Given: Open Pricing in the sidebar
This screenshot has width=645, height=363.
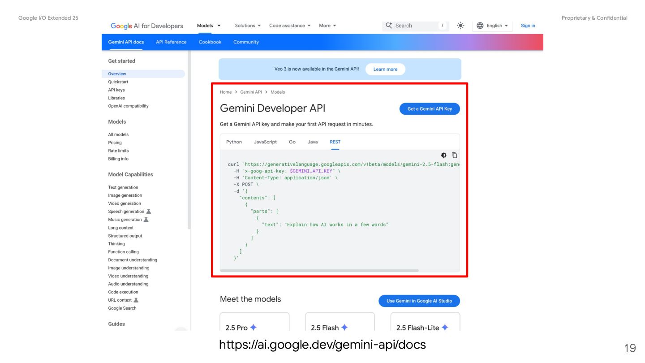Looking at the screenshot, I should [x=115, y=143].
